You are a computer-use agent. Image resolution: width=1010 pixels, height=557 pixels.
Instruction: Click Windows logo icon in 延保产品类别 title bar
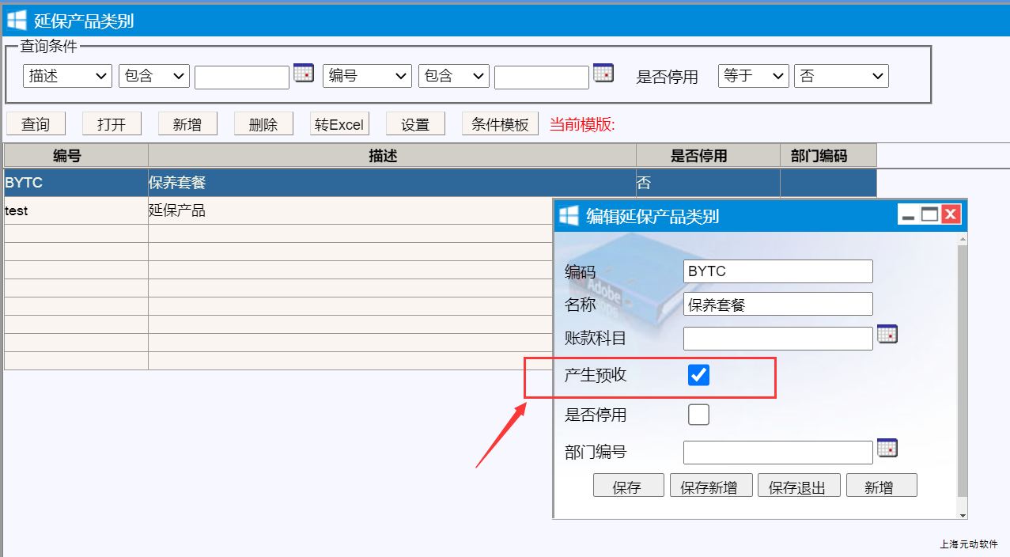(17, 21)
